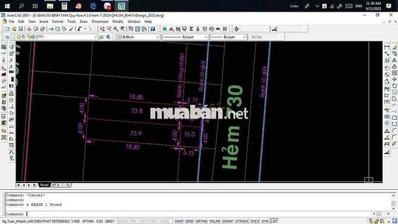398x224 pixels.
Task: Toggle OTRACK in status bar
Action: coord(242,222)
